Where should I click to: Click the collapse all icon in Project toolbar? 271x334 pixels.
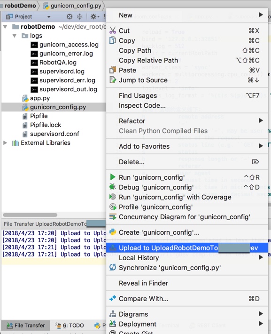coord(79,16)
